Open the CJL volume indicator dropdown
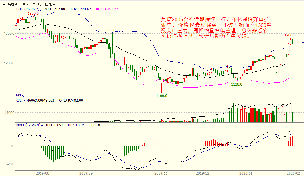 pyautogui.click(x=24, y=101)
